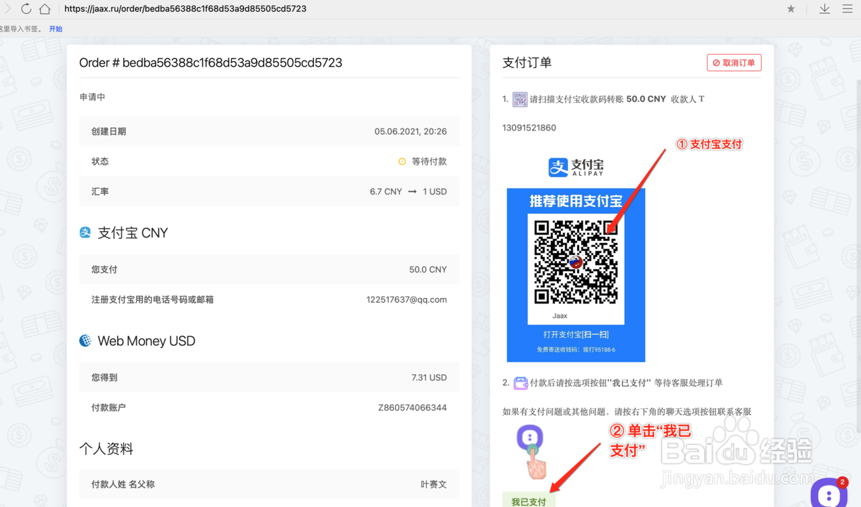Click the 创建日期 label

click(x=109, y=131)
